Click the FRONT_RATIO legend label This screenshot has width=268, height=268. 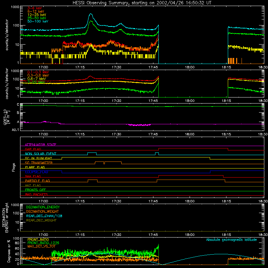tap(38, 240)
